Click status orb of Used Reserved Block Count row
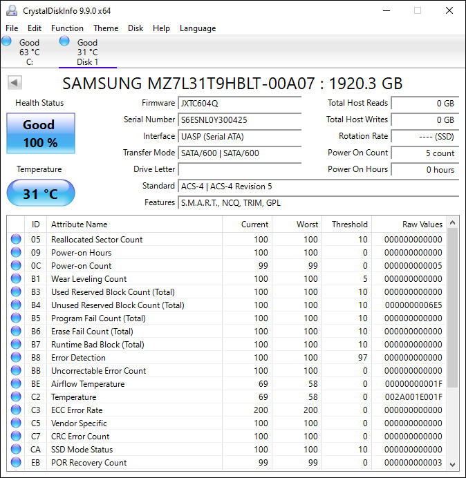Viewport: 466px width, 478px height. click(x=16, y=291)
